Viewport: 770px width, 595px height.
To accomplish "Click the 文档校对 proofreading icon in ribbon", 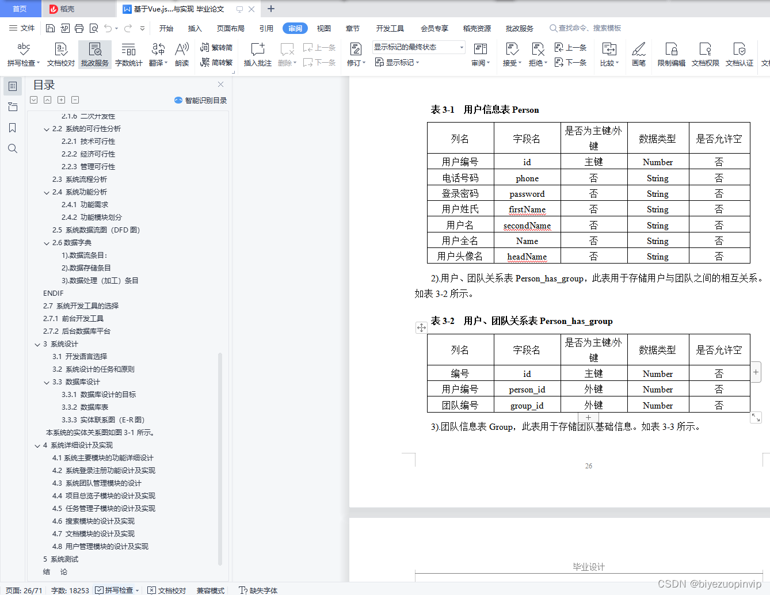I will [61, 55].
